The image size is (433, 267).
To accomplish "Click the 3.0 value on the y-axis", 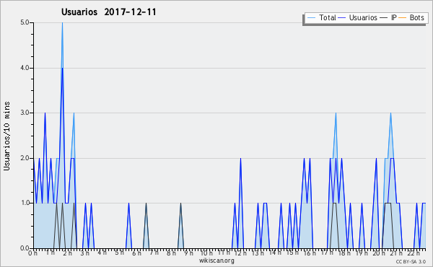I will 25,113.
